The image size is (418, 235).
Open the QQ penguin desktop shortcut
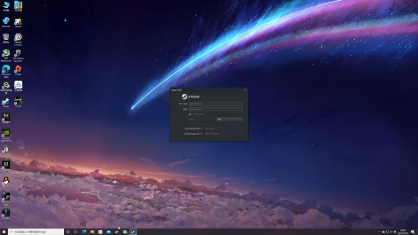[x=6, y=182]
